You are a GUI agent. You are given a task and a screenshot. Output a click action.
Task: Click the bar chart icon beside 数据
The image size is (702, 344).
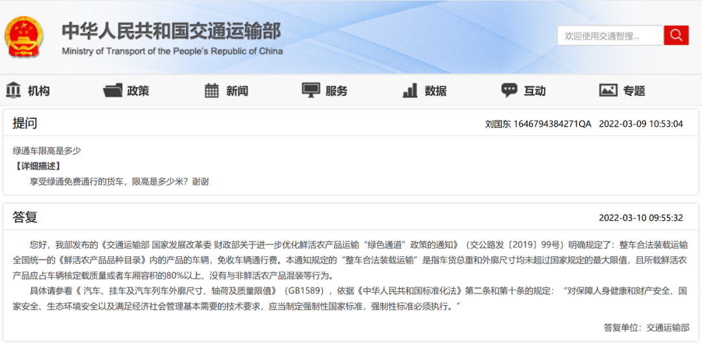[410, 90]
